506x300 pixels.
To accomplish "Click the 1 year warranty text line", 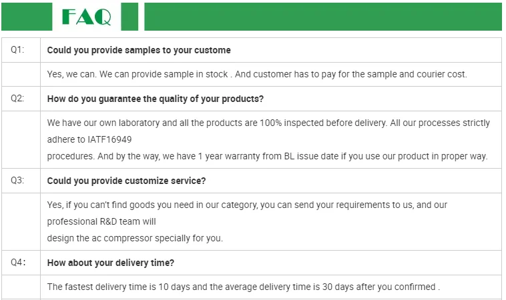I will click(x=268, y=157).
